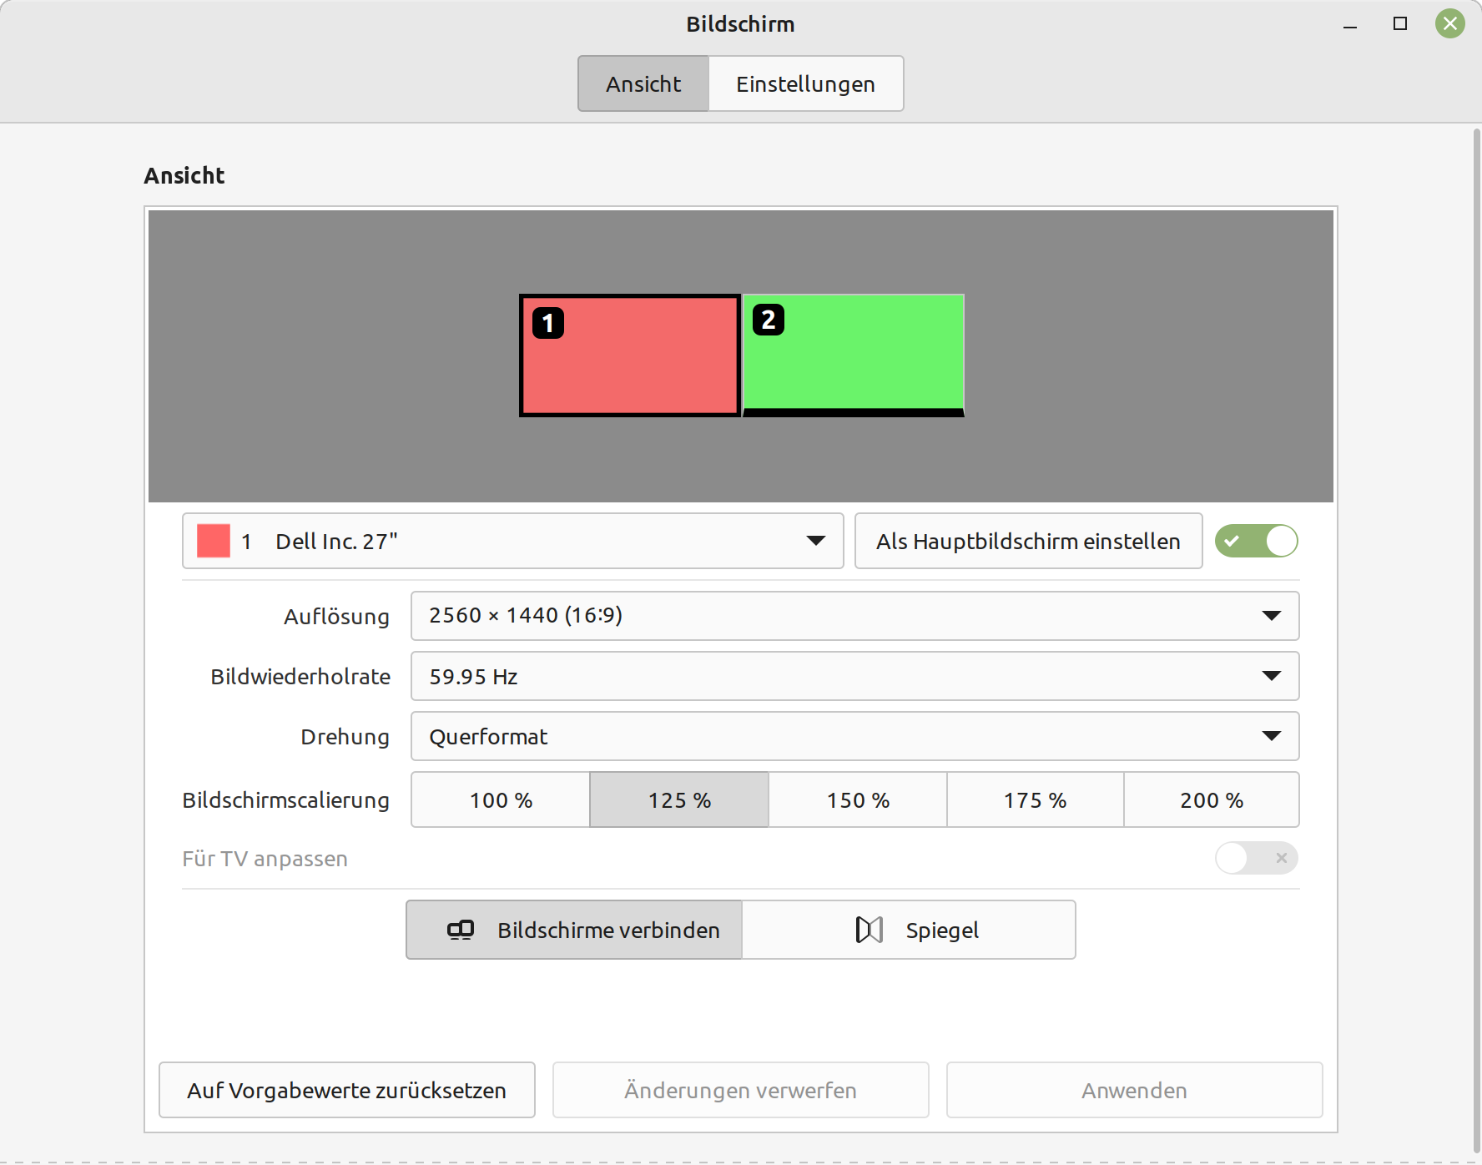Viewport: 1482px width, 1165px height.
Task: Click Auf Vorgabewerte zurücksetzen
Action: [x=347, y=1090]
